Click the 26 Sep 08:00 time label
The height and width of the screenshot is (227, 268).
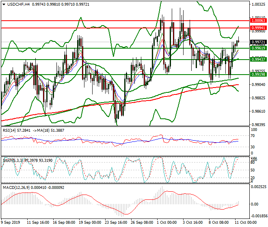[142, 223]
